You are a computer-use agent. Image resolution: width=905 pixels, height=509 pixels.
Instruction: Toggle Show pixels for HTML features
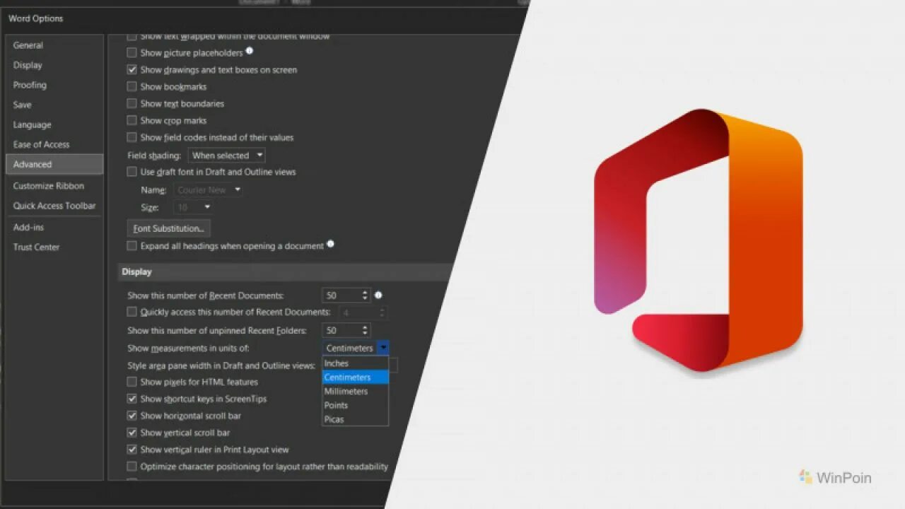click(132, 382)
